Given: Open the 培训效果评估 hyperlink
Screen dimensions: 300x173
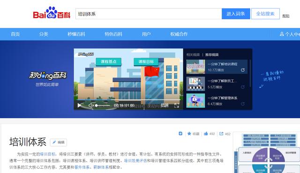Looking at the screenshot, I should tap(135, 160).
